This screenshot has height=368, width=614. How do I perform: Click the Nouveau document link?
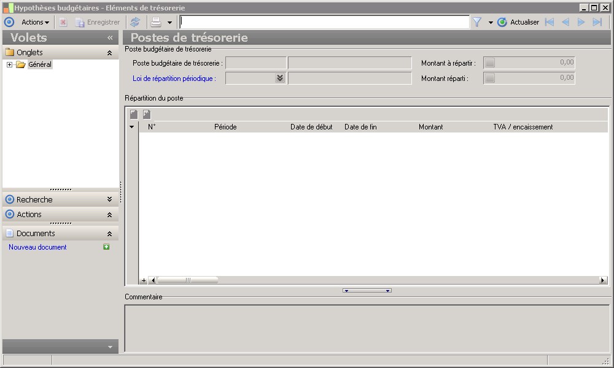(x=37, y=247)
